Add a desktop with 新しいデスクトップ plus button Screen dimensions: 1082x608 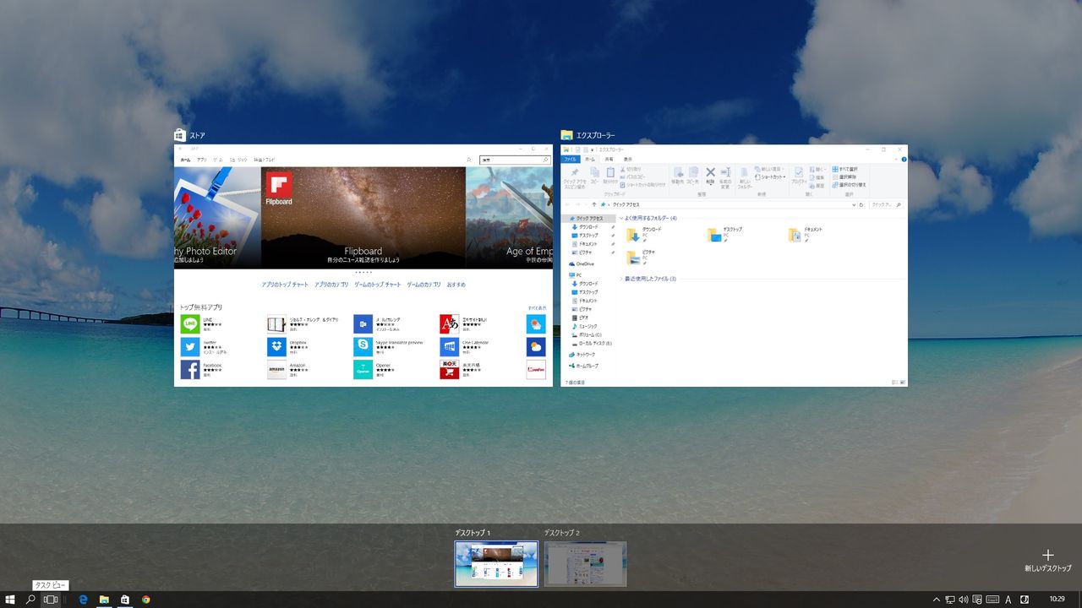tap(1048, 561)
